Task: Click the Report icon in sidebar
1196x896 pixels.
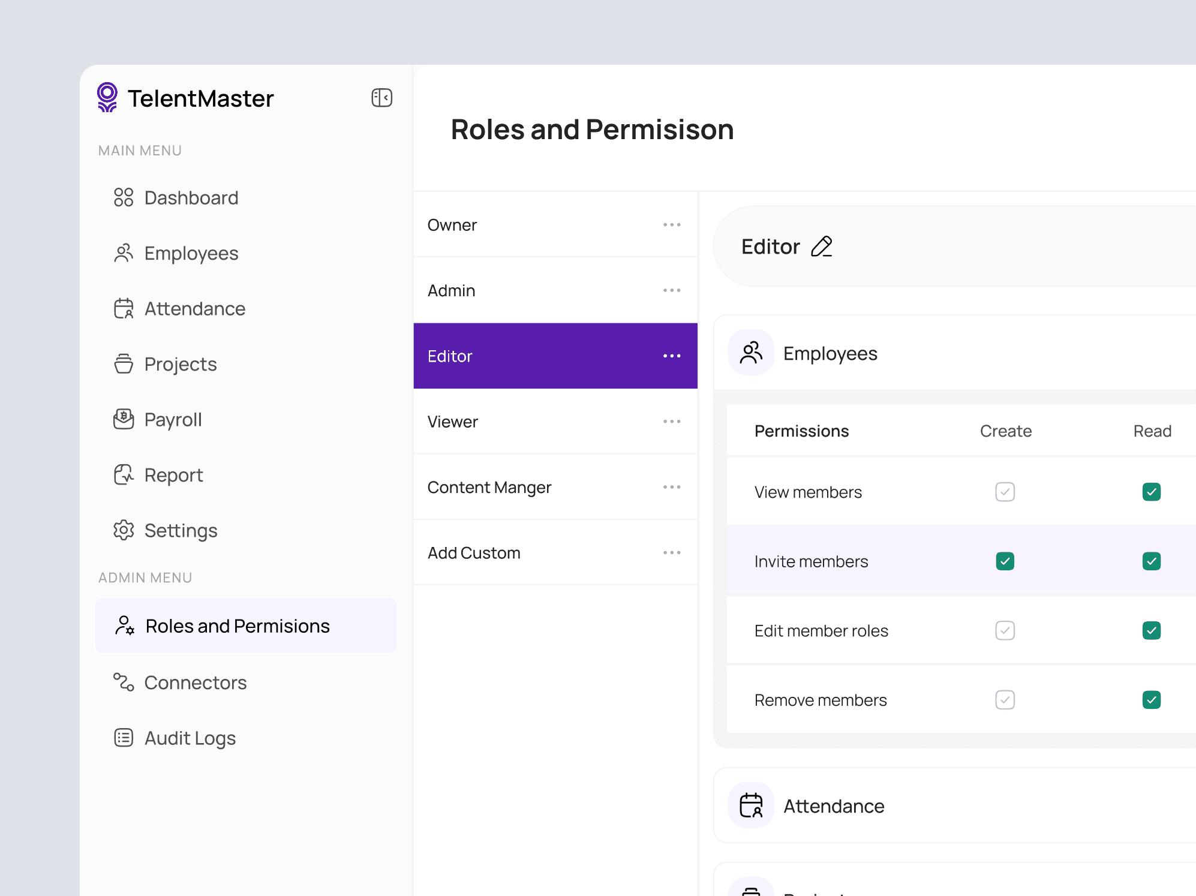Action: click(x=124, y=474)
